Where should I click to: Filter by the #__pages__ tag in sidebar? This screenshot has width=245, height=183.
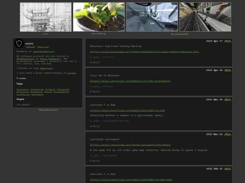(x=23, y=94)
